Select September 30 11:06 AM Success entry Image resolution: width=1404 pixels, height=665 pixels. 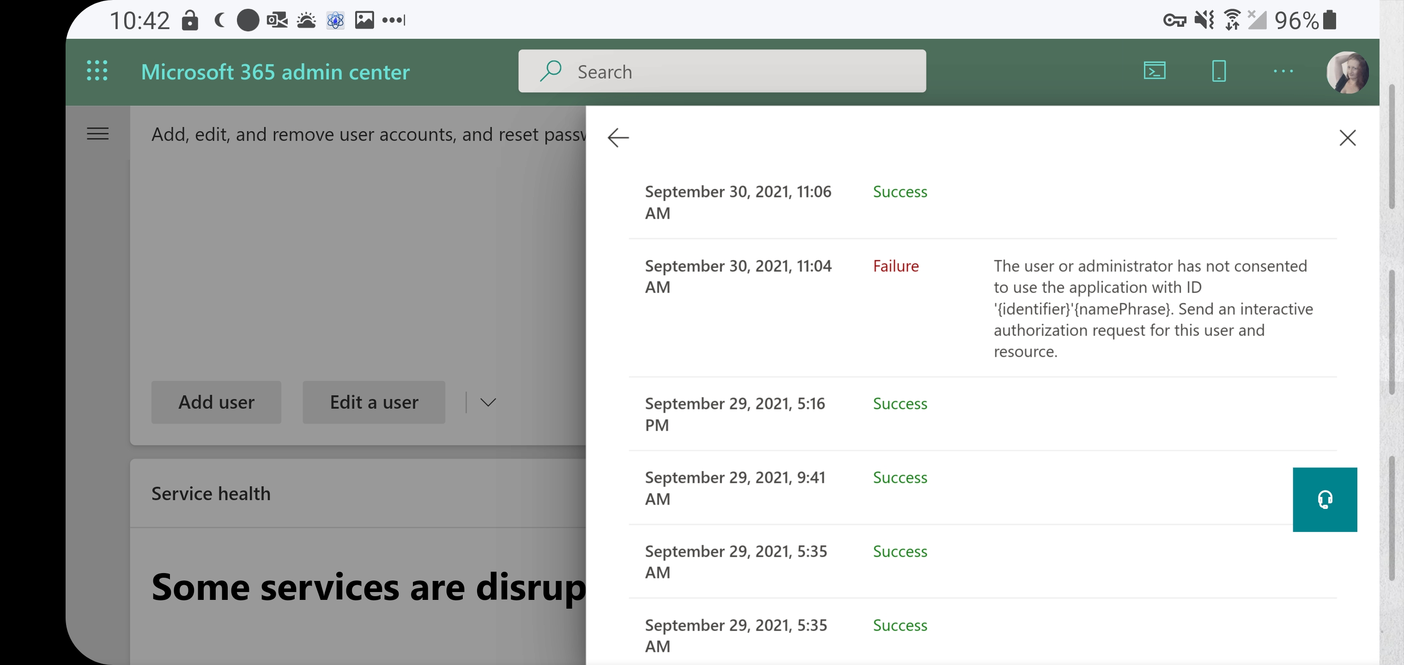900,192
